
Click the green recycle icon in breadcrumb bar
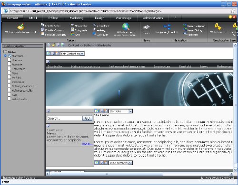(62, 45)
